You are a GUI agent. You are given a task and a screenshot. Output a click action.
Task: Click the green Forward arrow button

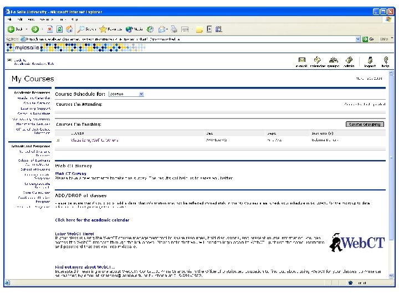(x=35, y=29)
